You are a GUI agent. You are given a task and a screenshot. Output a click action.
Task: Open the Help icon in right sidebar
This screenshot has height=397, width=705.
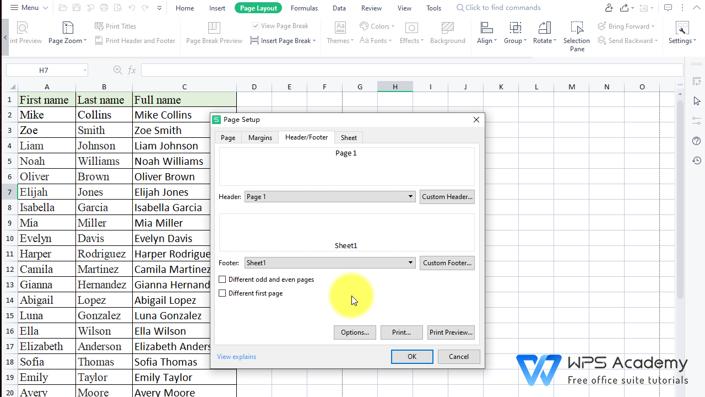[x=696, y=141]
